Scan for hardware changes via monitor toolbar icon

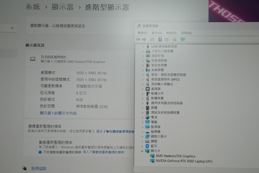point(182,39)
